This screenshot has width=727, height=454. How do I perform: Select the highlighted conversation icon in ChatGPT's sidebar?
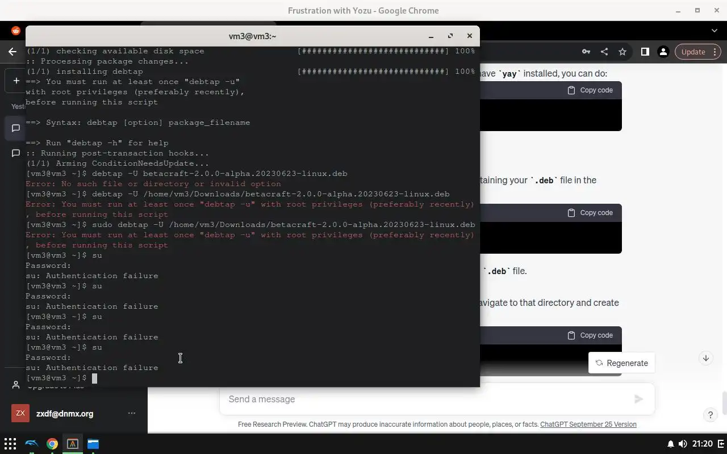16,128
